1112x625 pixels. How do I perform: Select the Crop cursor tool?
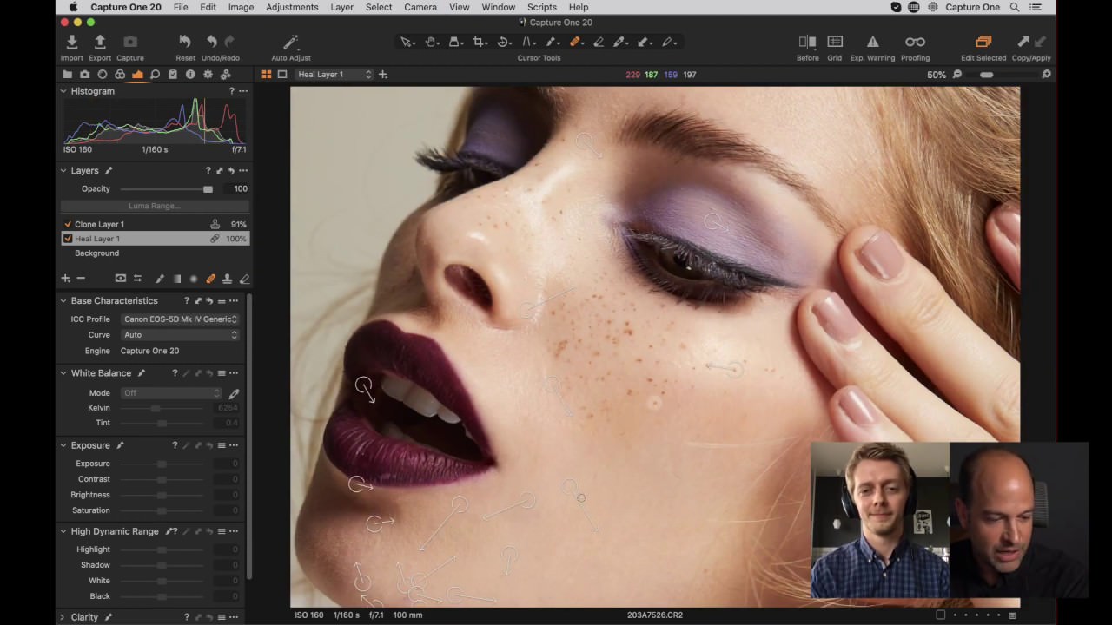pyautogui.click(x=479, y=42)
